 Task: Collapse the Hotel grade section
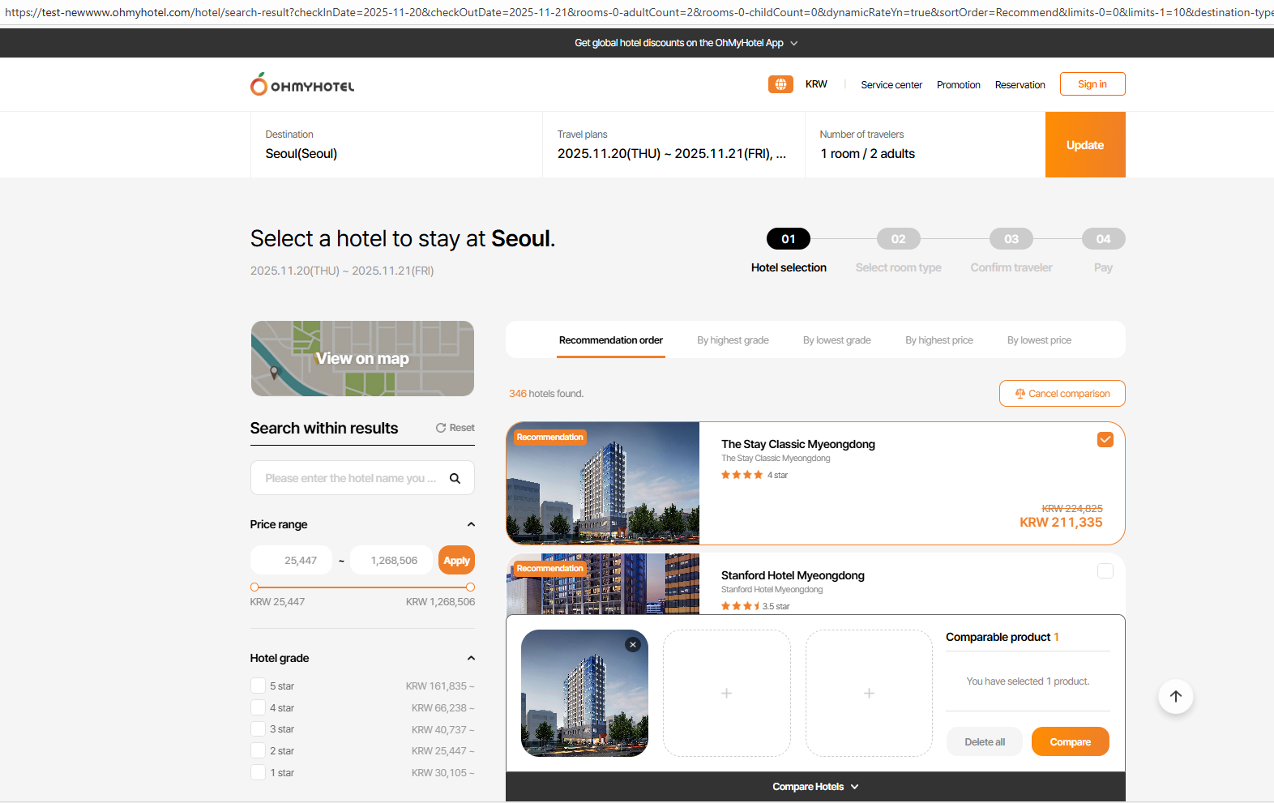point(471,658)
